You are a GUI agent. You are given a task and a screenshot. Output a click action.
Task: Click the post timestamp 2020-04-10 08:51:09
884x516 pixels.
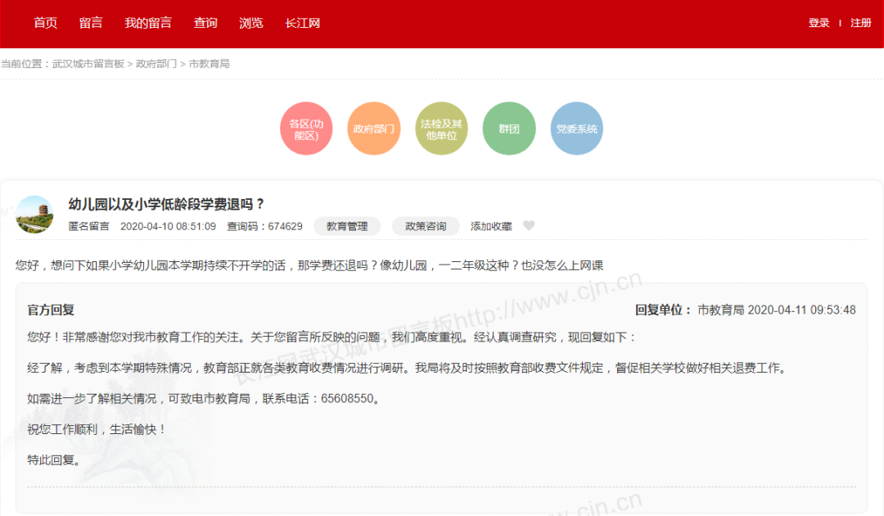tap(168, 226)
